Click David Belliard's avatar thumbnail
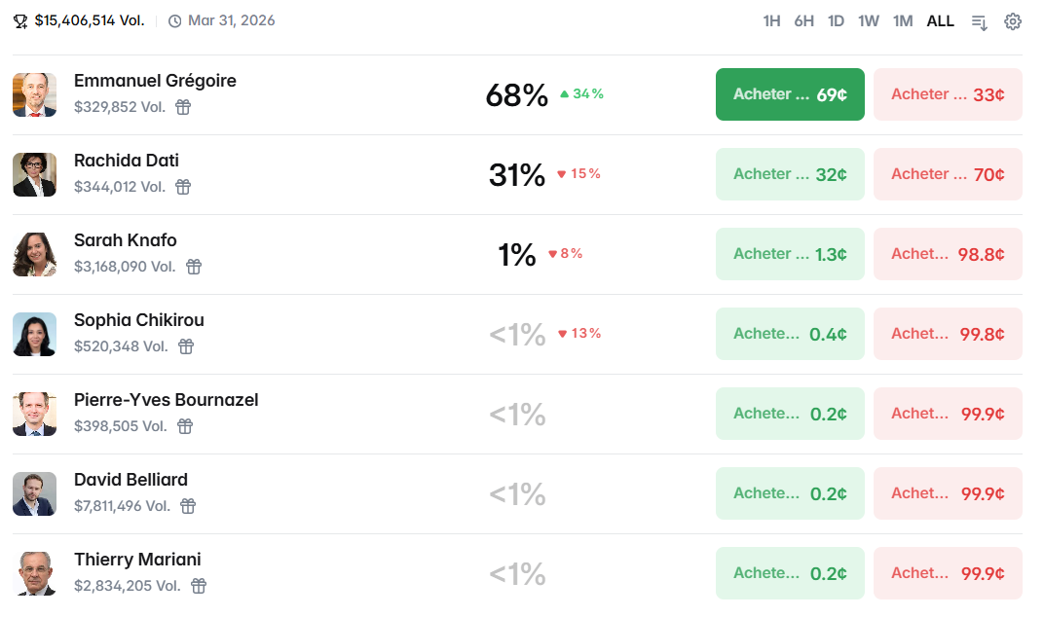This screenshot has height=617, width=1044. (x=34, y=493)
